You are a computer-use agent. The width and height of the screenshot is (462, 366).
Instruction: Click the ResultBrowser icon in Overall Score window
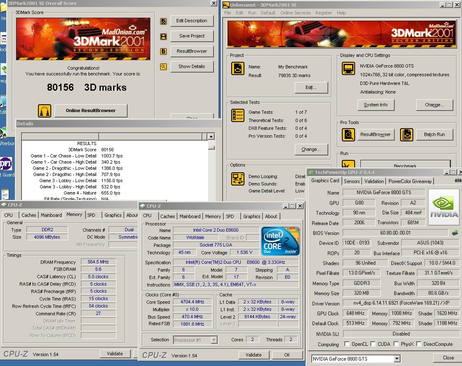click(163, 52)
